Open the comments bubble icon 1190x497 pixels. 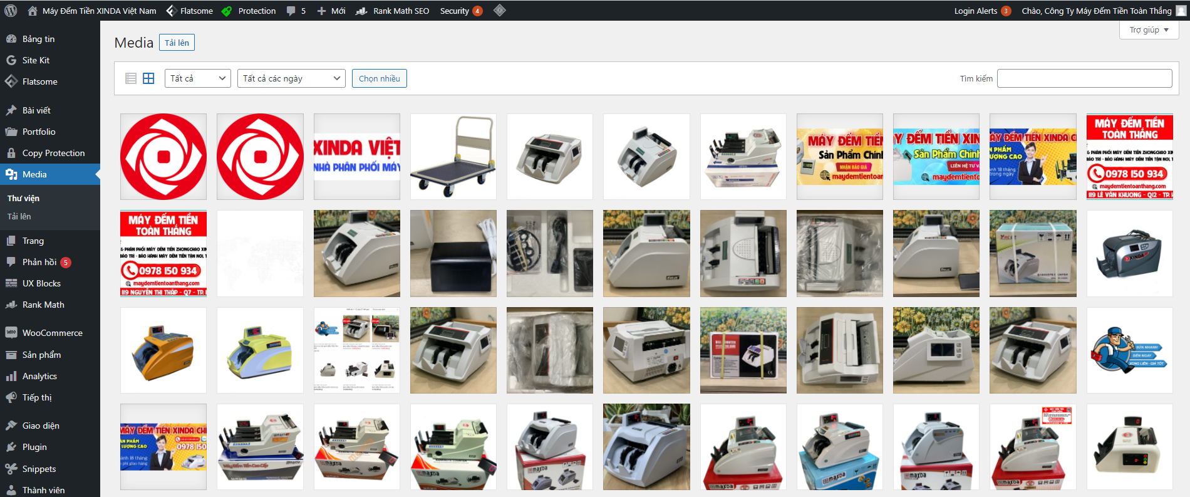pyautogui.click(x=291, y=11)
